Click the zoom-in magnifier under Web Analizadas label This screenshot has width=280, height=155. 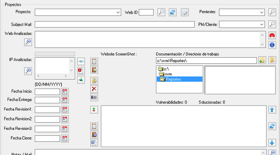click(x=28, y=42)
